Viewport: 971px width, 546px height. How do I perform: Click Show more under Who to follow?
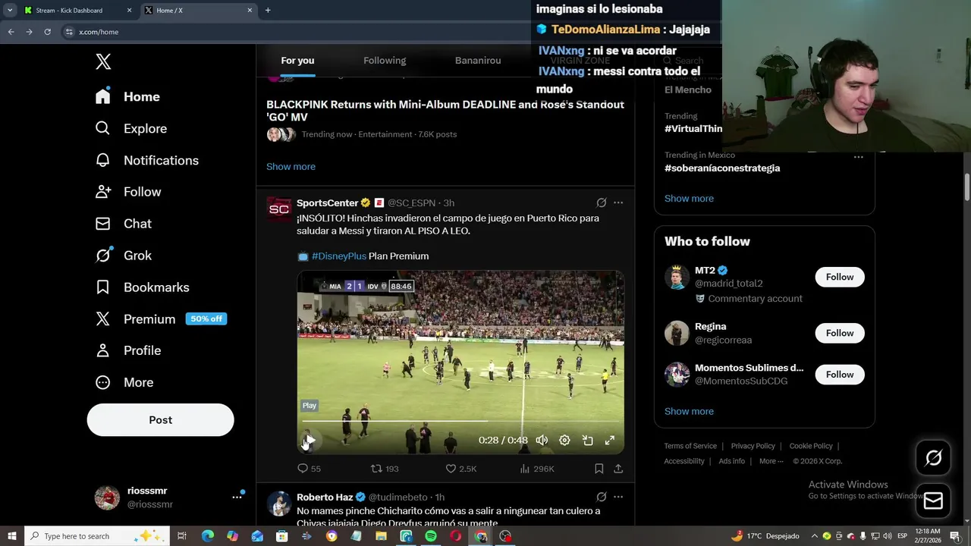click(689, 411)
